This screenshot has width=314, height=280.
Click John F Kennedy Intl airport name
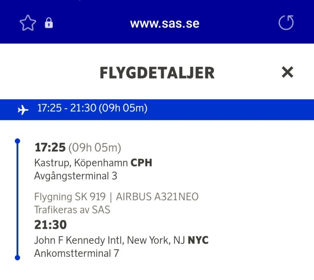pyautogui.click(x=80, y=240)
